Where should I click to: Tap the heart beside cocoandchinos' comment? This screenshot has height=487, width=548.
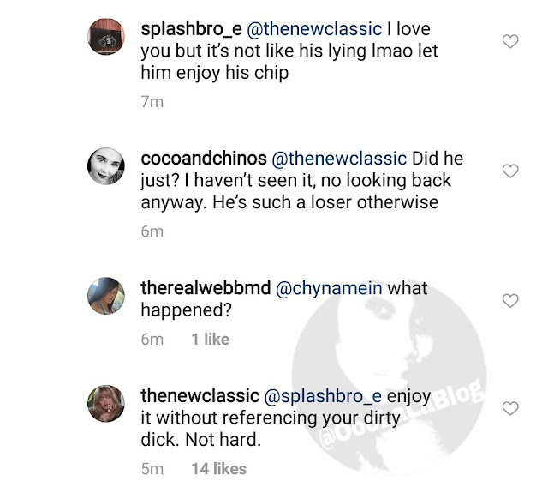pyautogui.click(x=509, y=171)
